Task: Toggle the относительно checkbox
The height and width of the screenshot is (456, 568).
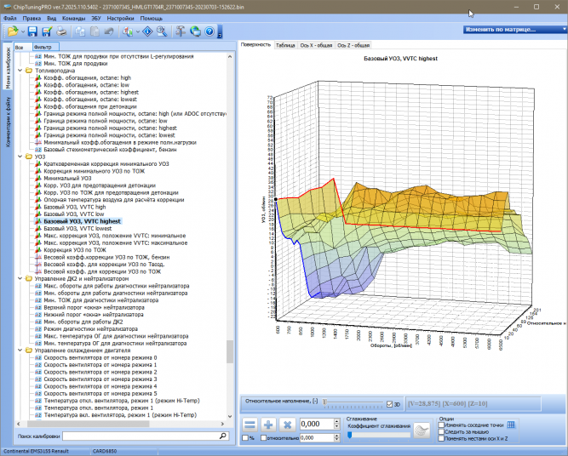Action: (x=263, y=438)
